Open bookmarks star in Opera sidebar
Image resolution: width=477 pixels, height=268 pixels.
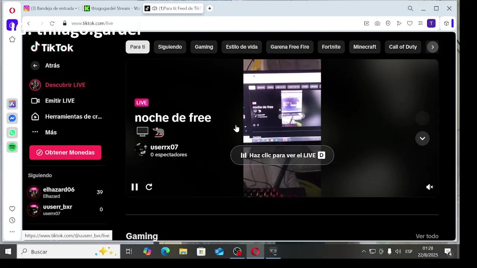[x=12, y=39]
